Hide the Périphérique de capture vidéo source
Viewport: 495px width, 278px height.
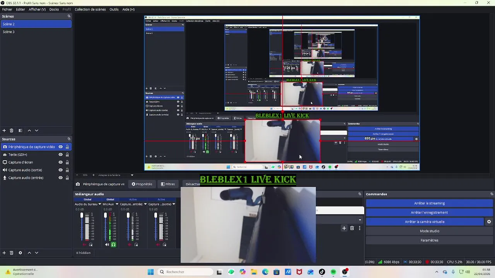pyautogui.click(x=60, y=147)
